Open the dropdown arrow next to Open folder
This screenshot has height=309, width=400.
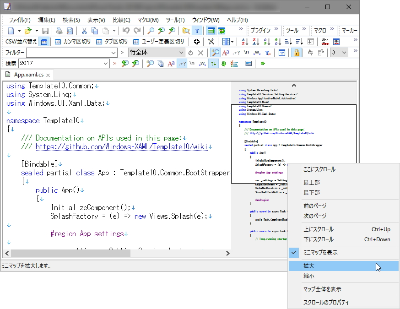pos(37,31)
